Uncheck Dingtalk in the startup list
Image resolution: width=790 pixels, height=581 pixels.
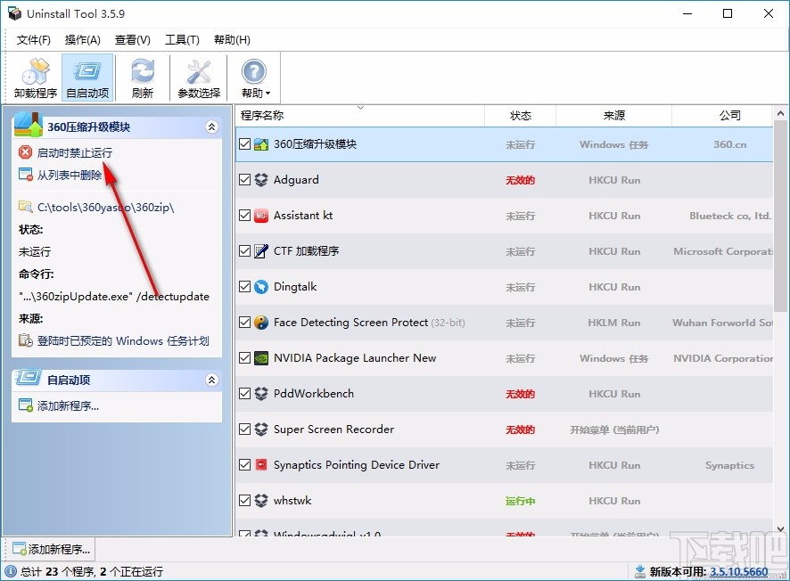[244, 287]
